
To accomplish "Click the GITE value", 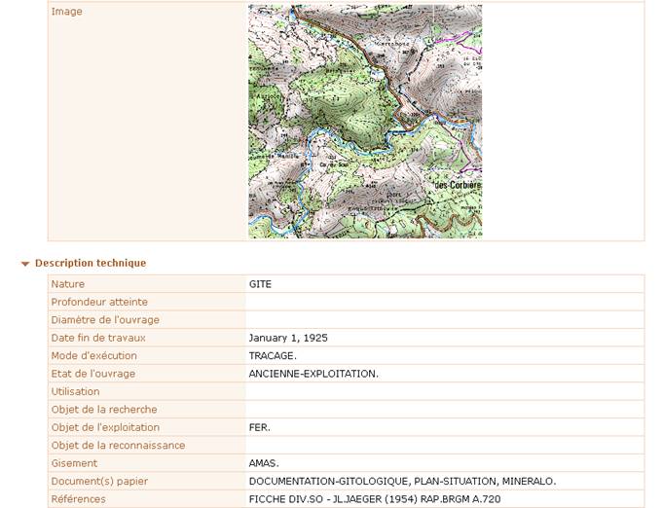I will pos(260,284).
